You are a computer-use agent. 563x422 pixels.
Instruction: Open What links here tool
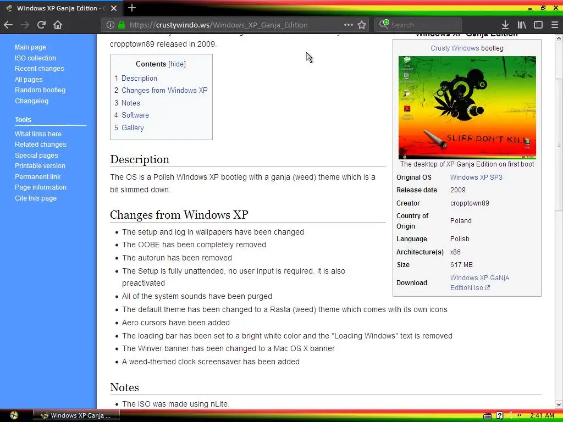click(38, 134)
